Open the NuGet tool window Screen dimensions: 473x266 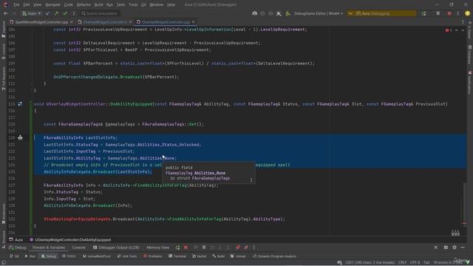pyautogui.click(x=200, y=256)
